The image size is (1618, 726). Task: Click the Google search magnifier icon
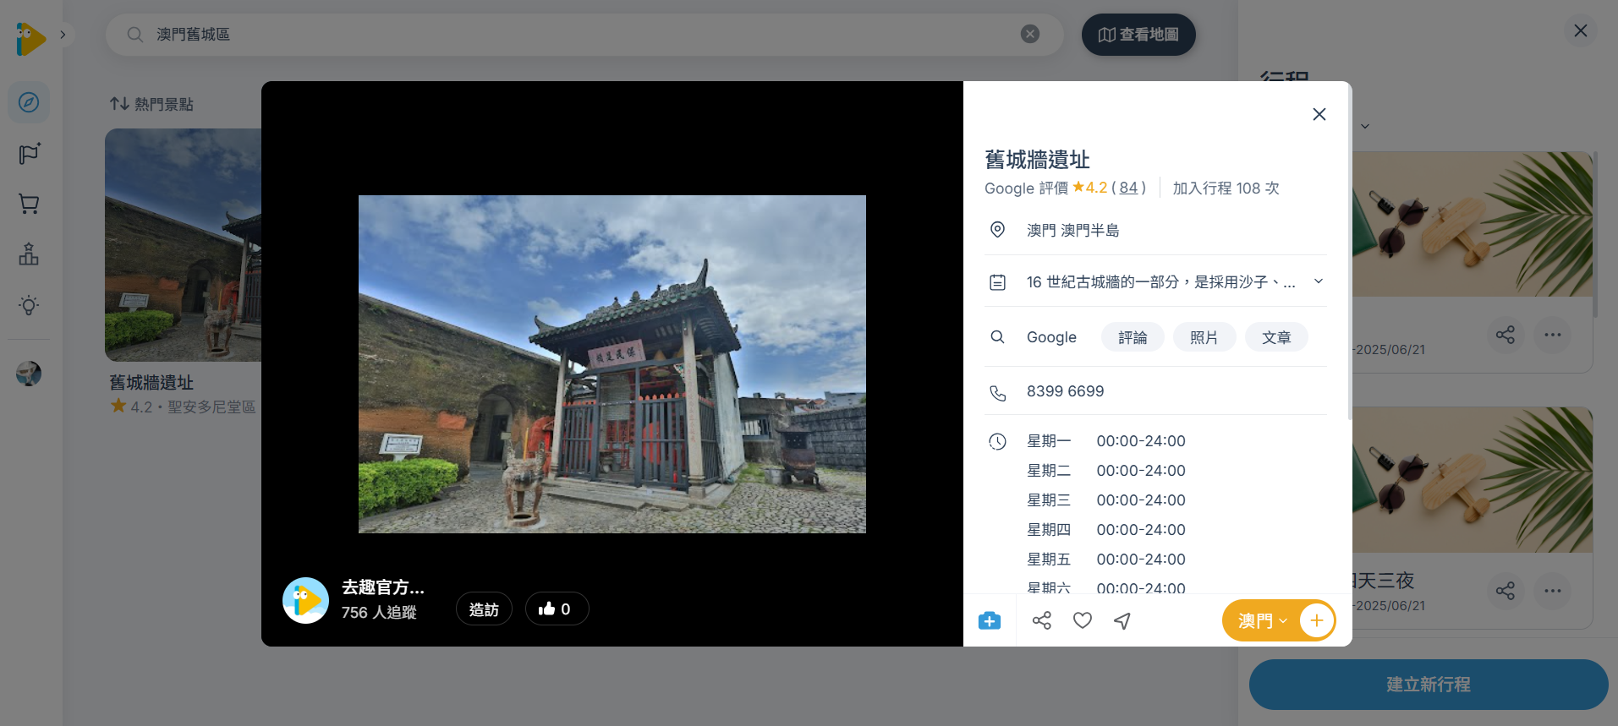tap(998, 337)
